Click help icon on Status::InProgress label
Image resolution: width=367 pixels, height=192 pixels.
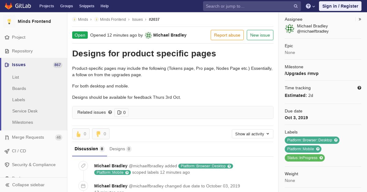tap(321, 158)
